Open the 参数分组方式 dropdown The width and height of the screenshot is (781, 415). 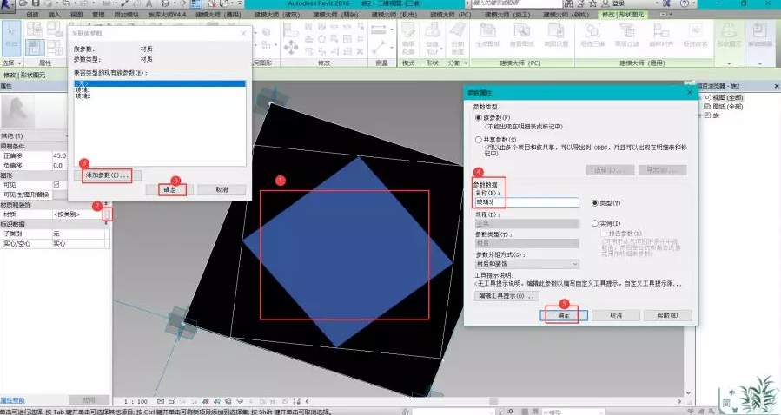pos(526,264)
